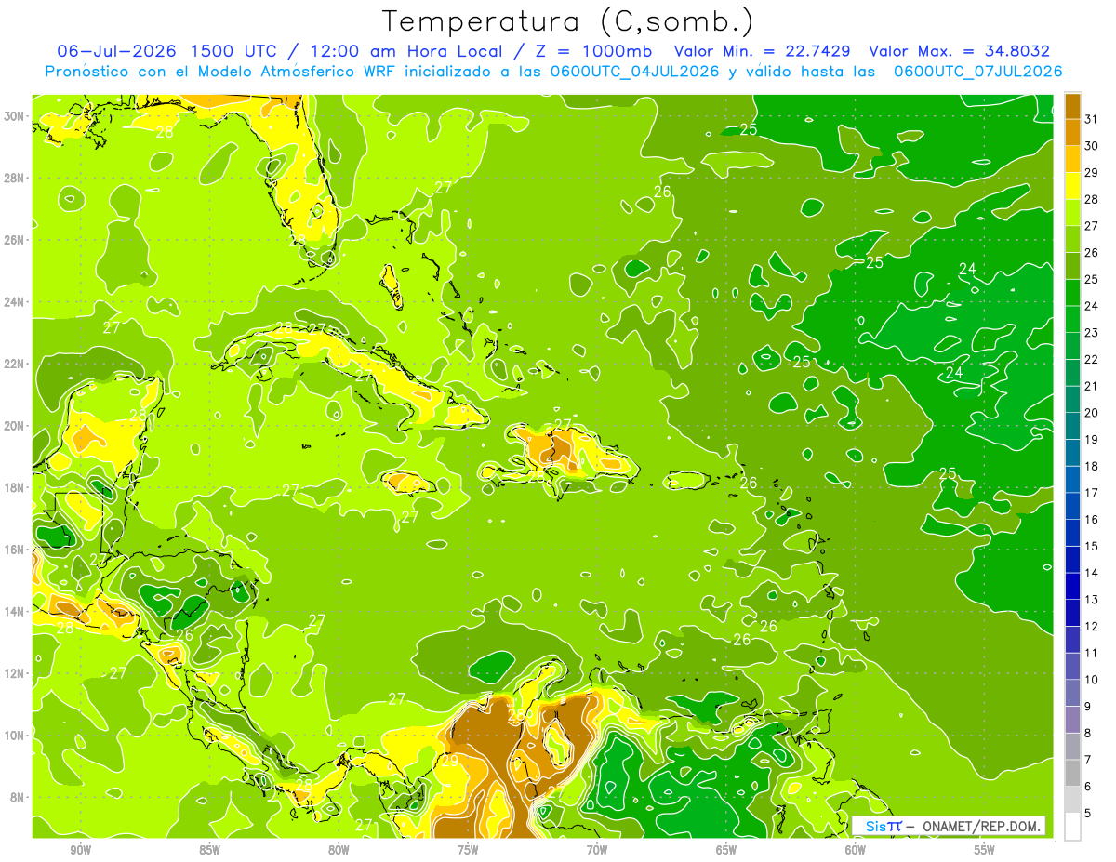Click the color bar label "8"
1116x862 pixels.
point(1088,734)
